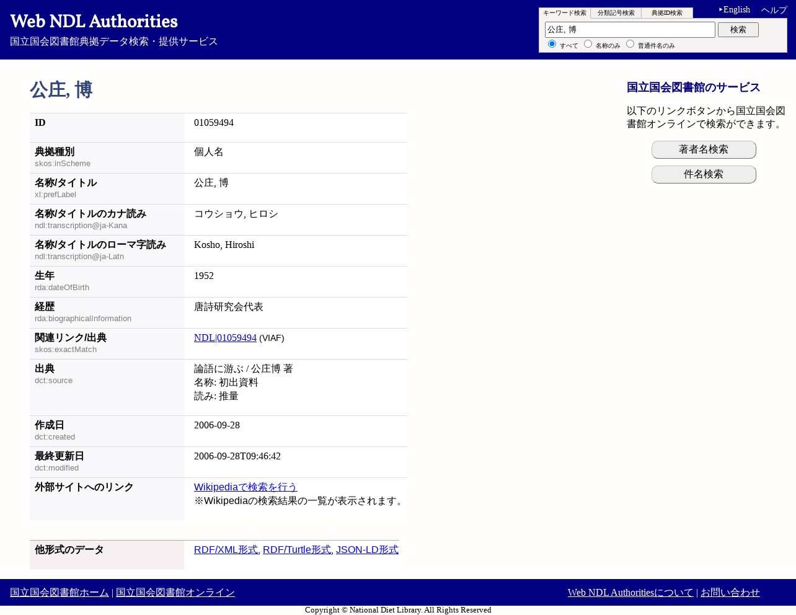Open JSON-LD形式 data link
Image resolution: width=796 pixels, height=615 pixels.
click(367, 550)
